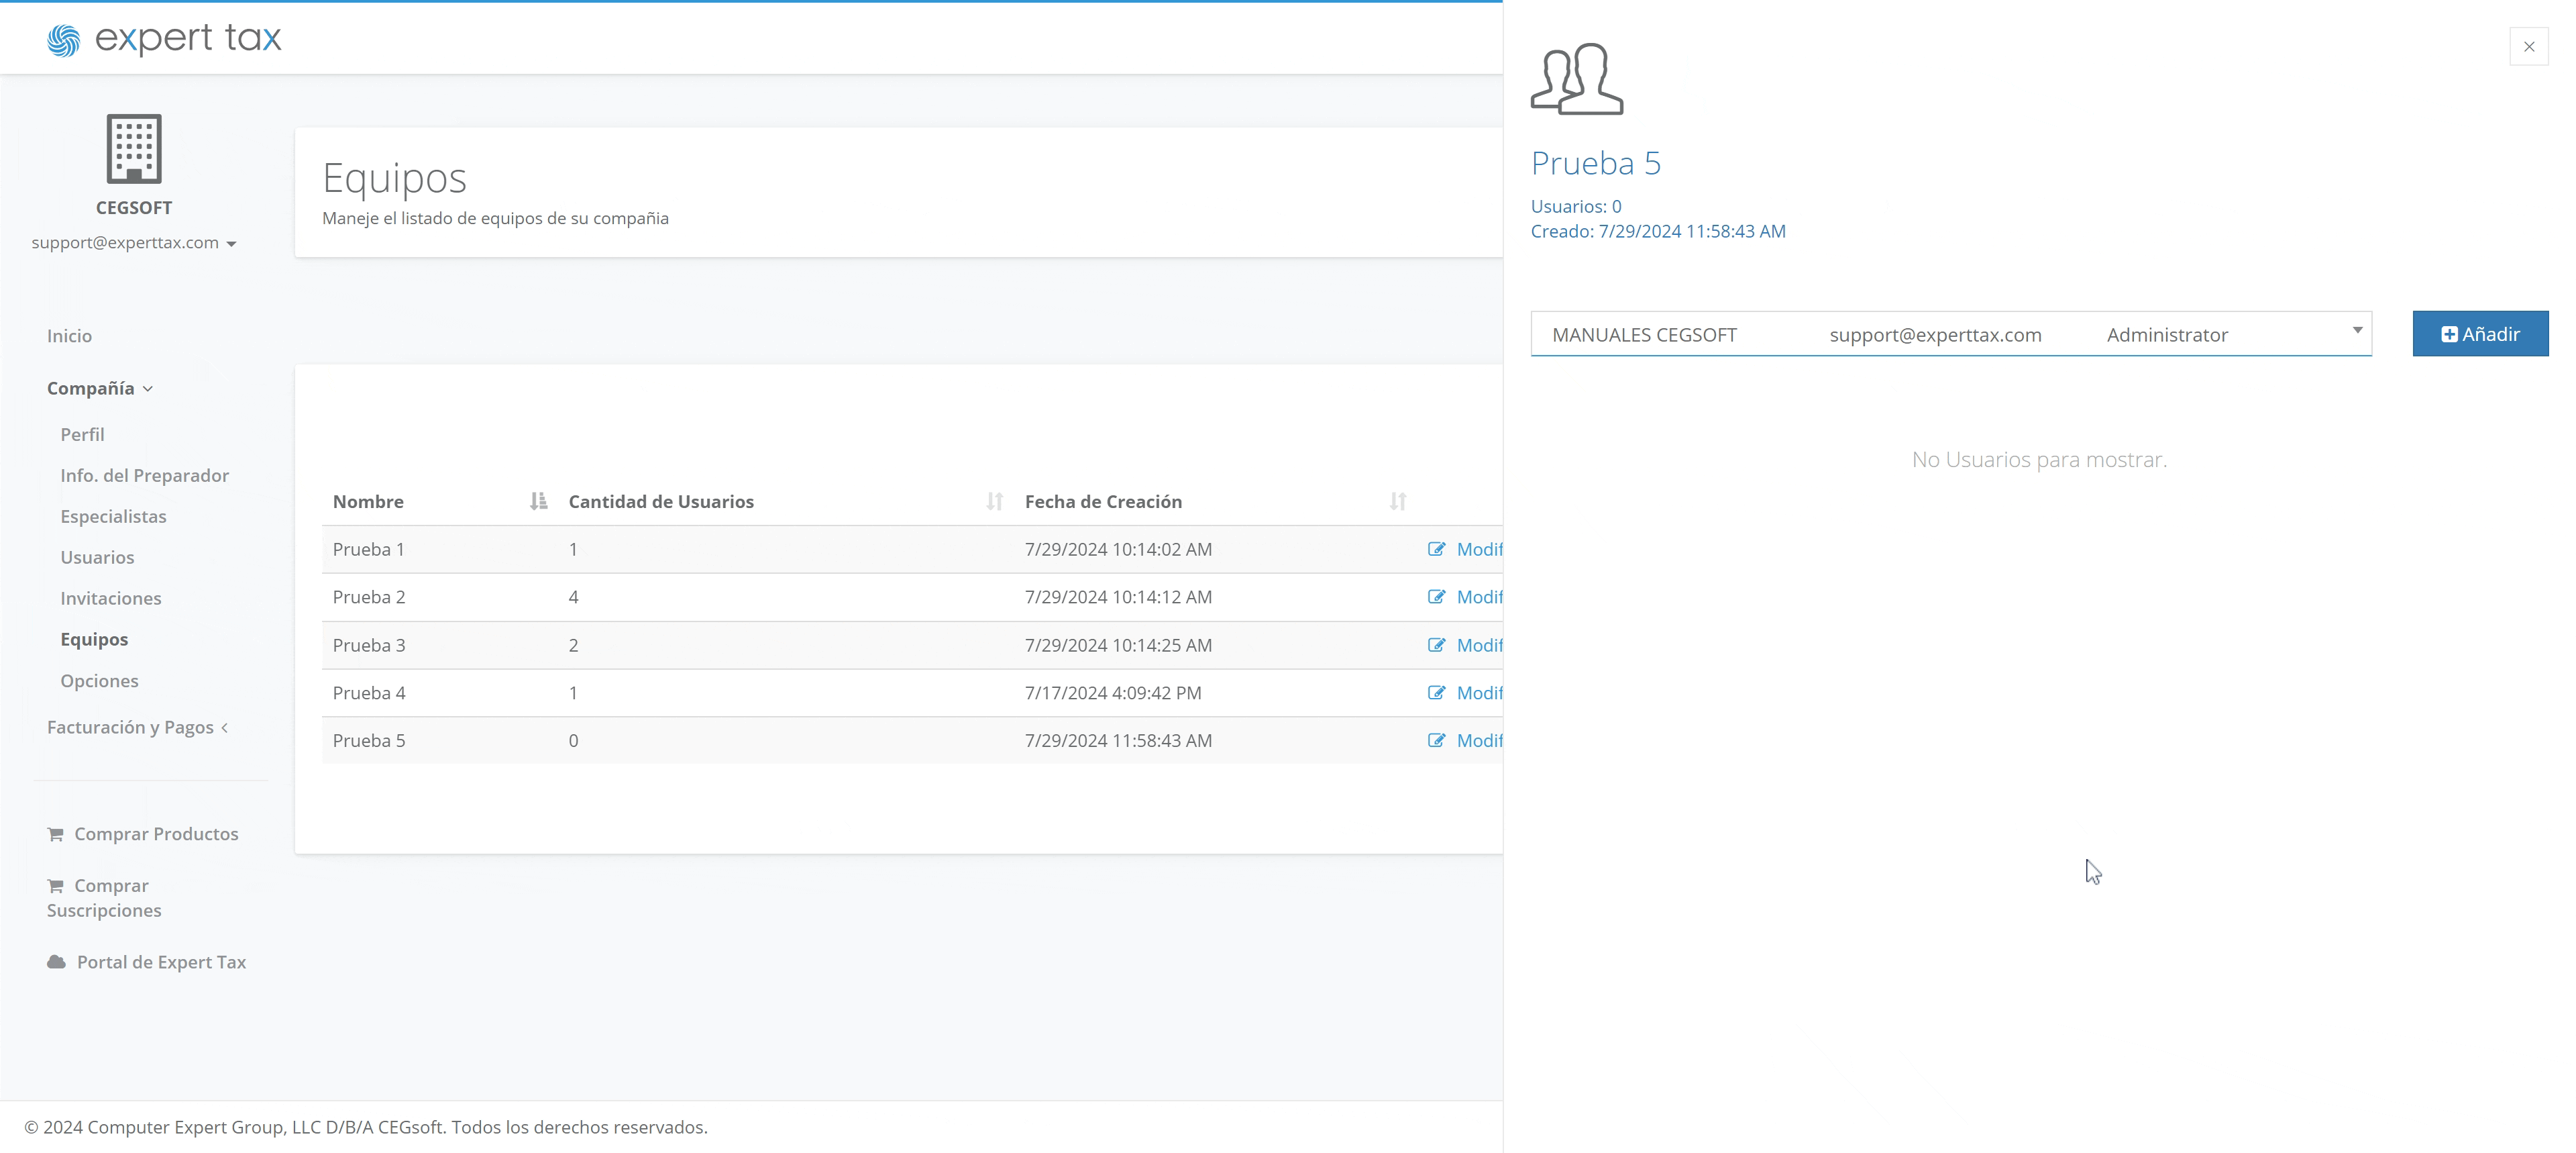
Task: Open the user selector dropdown arrow
Action: (2357, 330)
